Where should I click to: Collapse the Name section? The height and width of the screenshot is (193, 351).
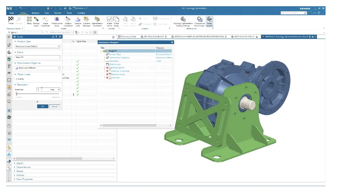pos(15,52)
